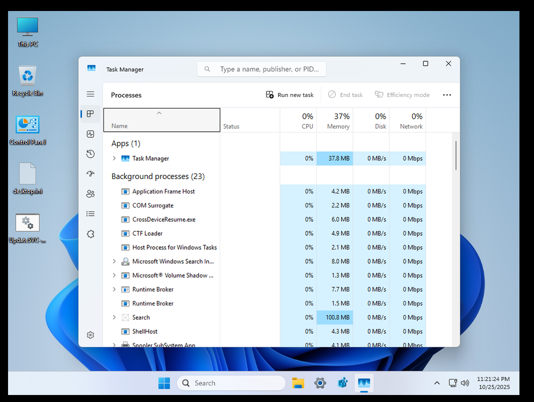Click the Windows Start button

(164, 383)
